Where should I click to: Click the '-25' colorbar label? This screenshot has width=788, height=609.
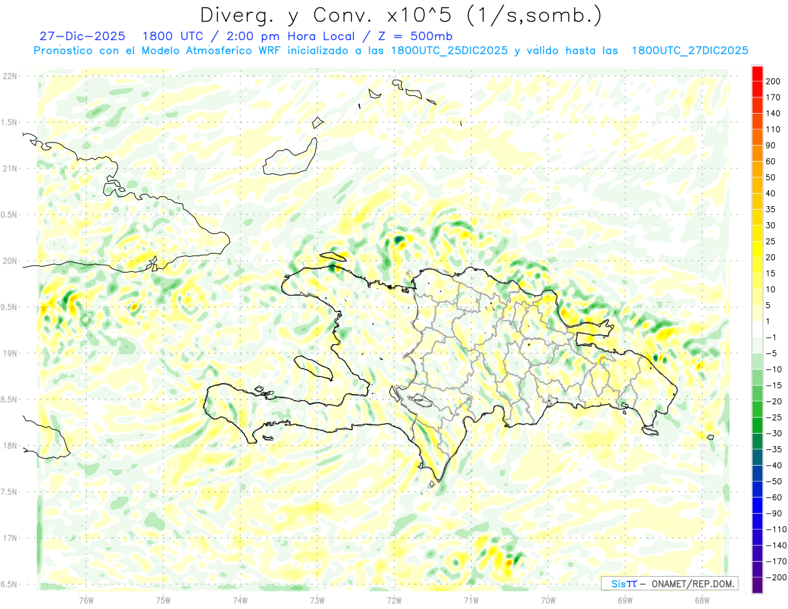(775, 417)
